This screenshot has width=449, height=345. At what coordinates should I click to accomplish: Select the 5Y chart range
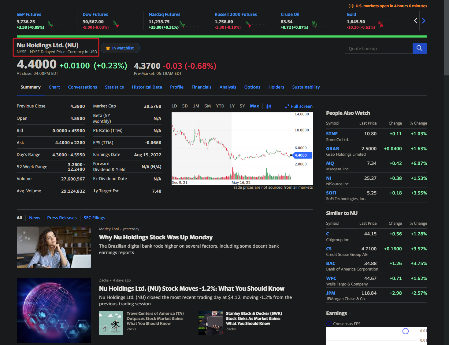242,106
